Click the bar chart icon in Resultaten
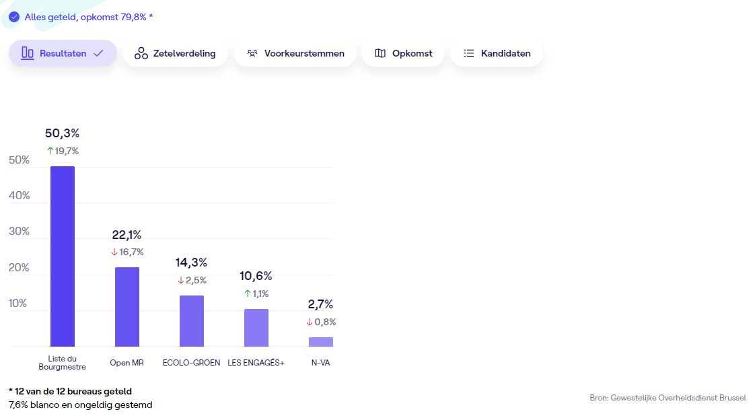This screenshot has height=416, width=755. point(28,53)
